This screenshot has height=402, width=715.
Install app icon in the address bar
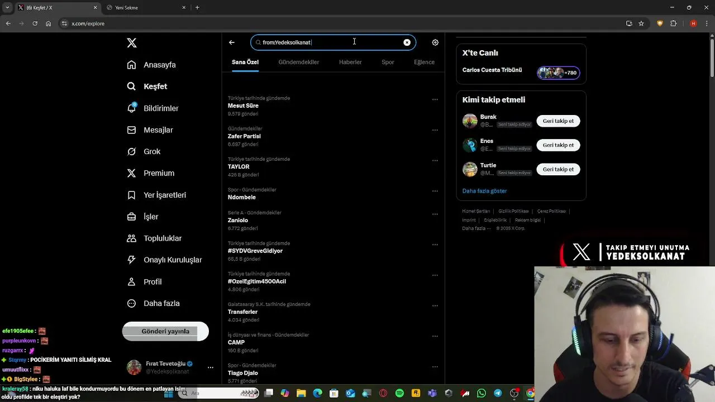629,23
